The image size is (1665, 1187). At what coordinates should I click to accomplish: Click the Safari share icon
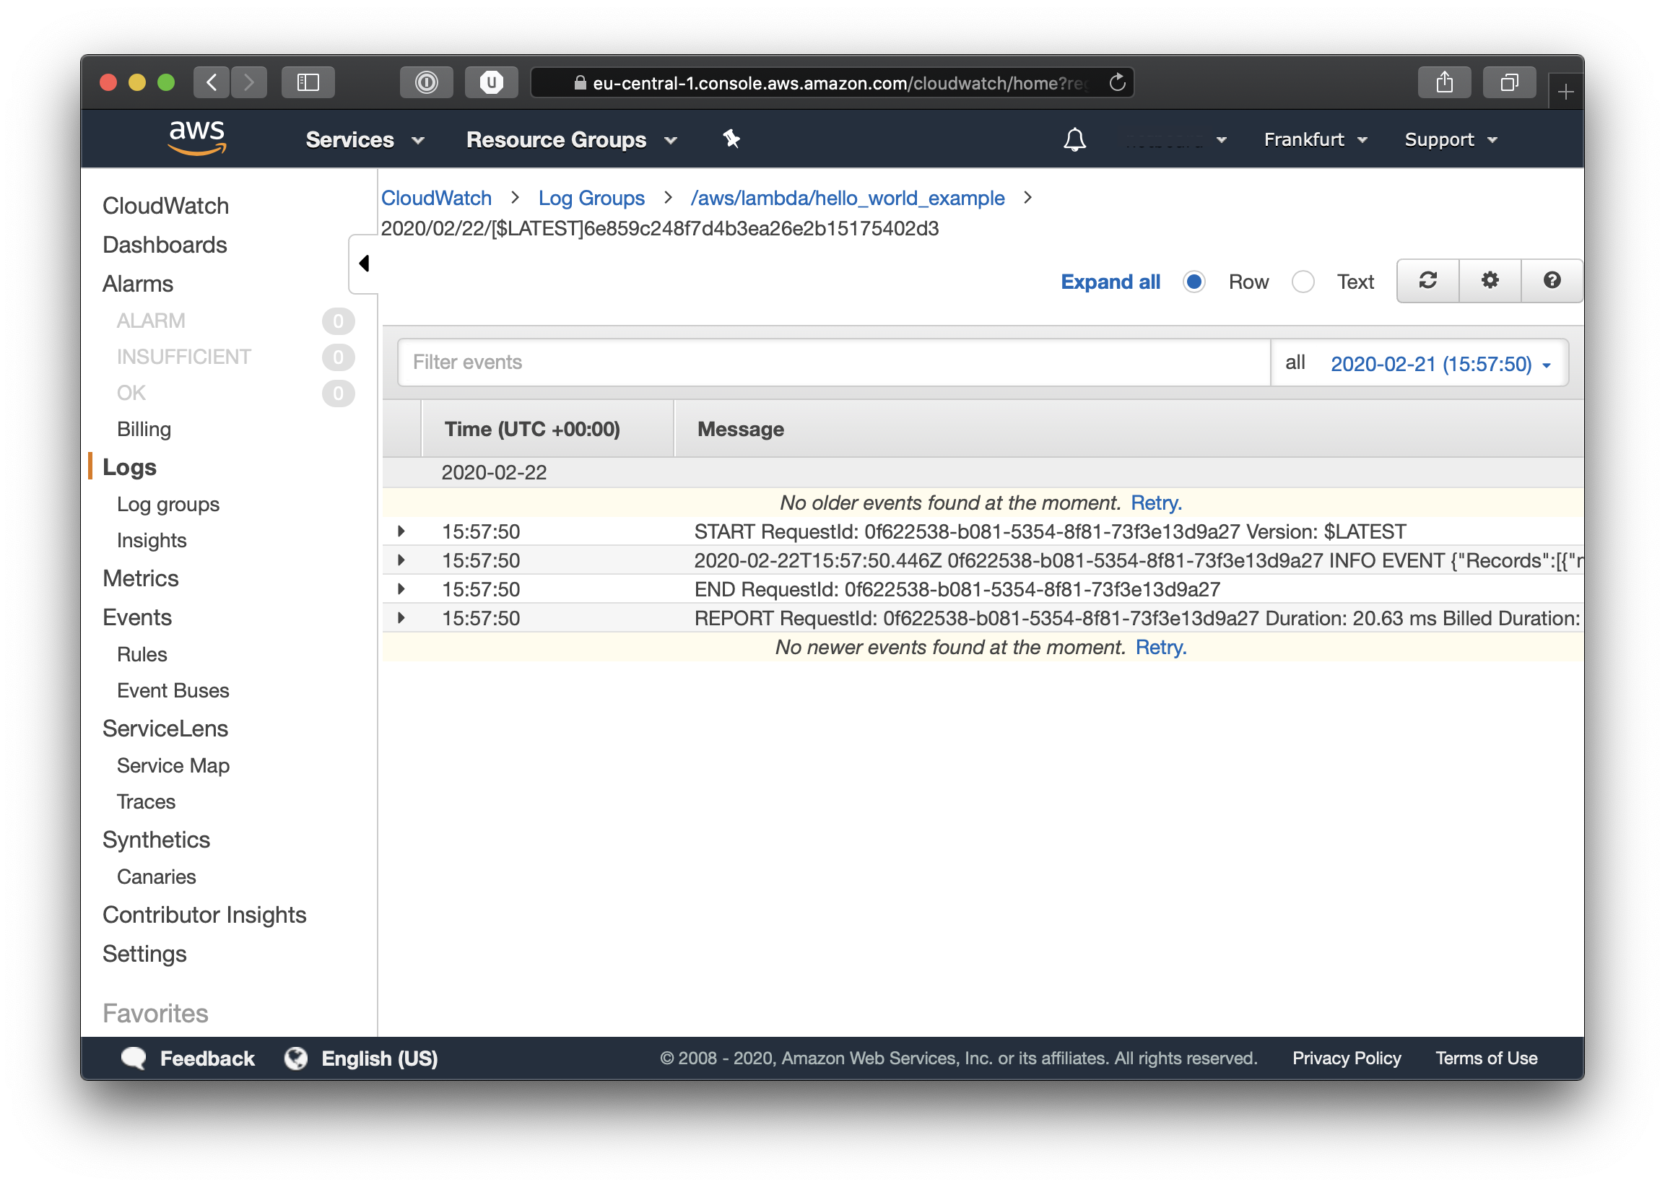1443,82
